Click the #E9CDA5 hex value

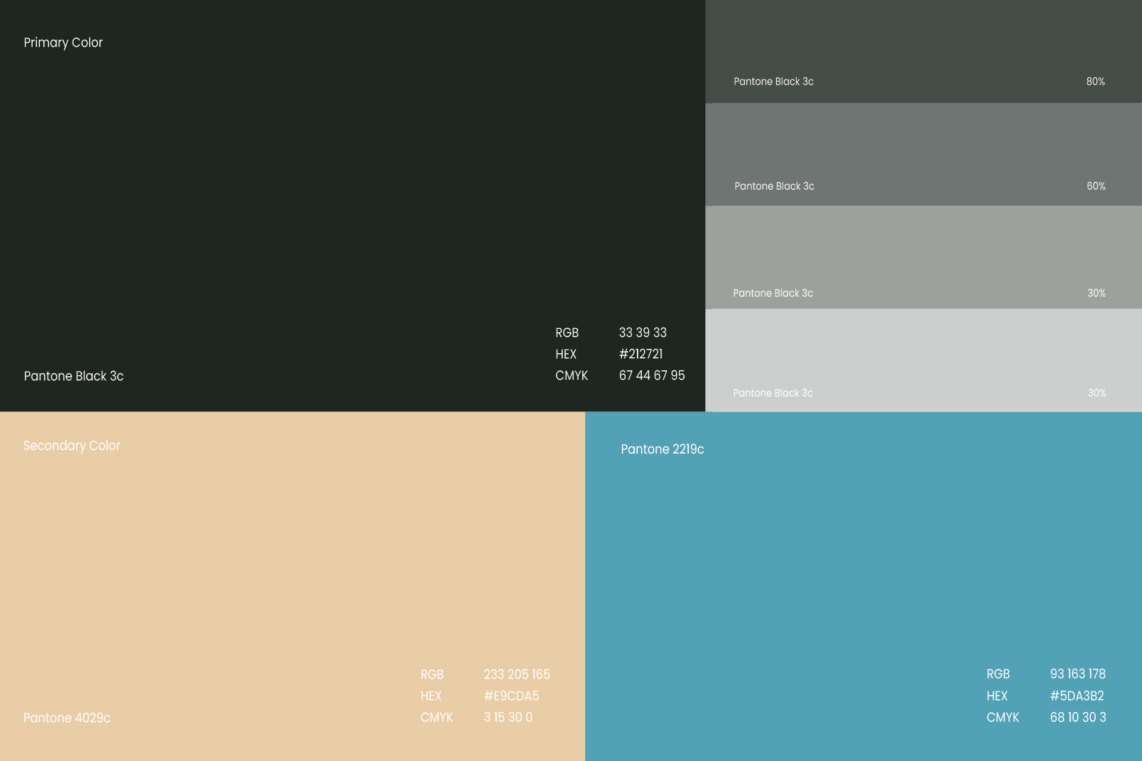tap(511, 696)
